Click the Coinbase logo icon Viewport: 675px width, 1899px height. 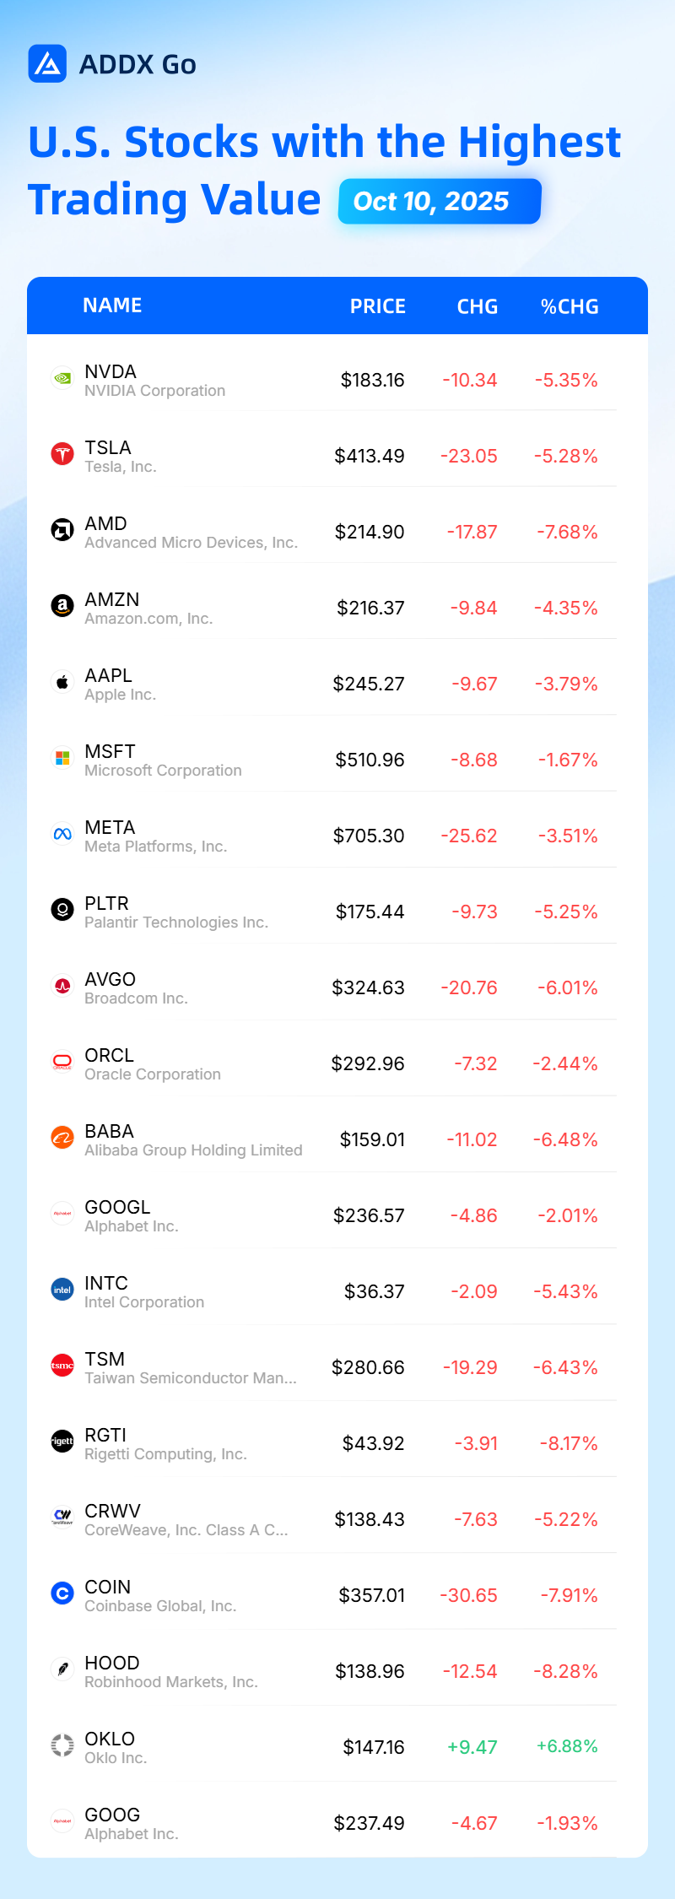62,1593
